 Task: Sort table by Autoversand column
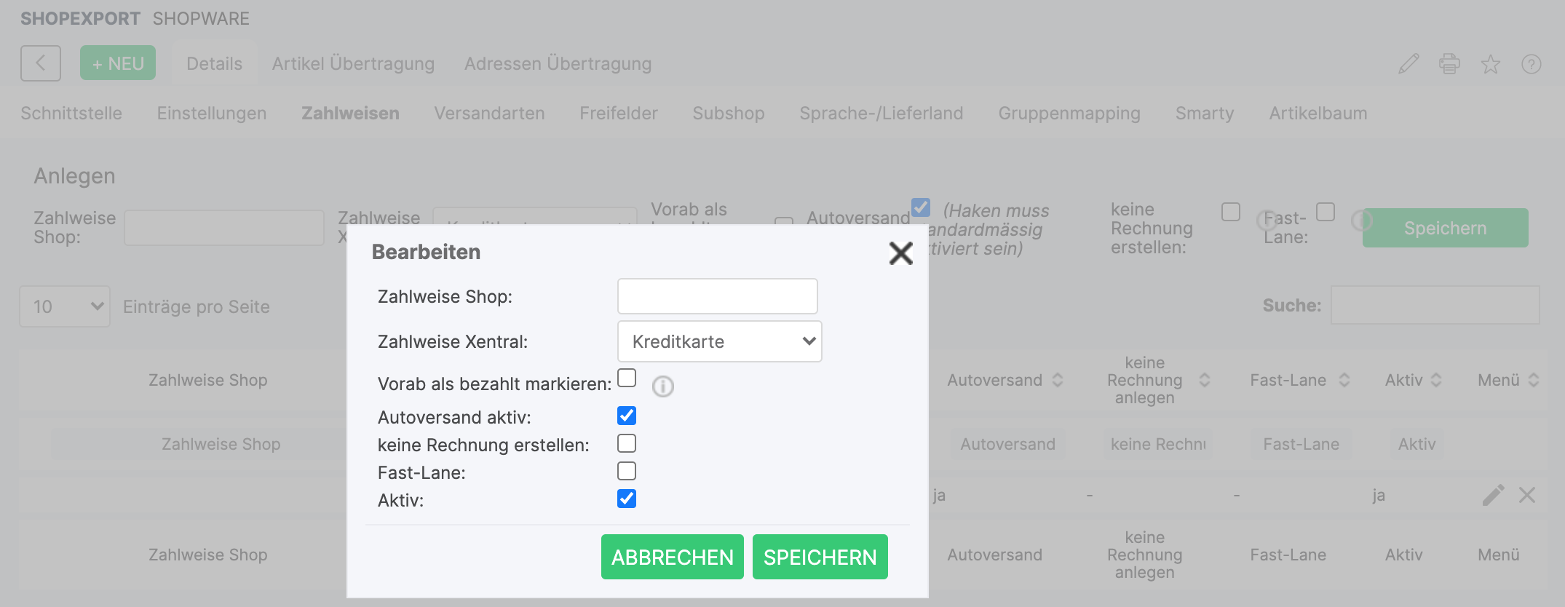point(1005,380)
